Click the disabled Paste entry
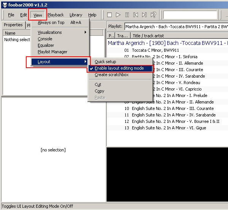 120,97
